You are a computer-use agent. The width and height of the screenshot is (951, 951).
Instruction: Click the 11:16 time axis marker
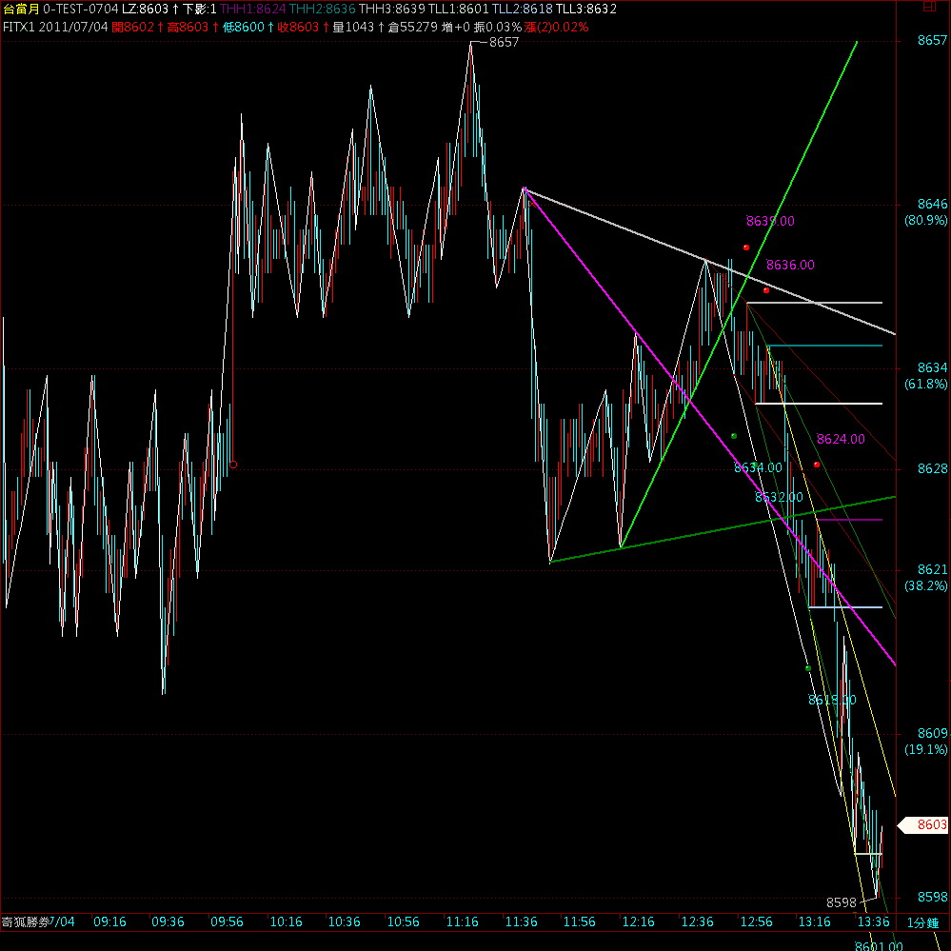(462, 922)
